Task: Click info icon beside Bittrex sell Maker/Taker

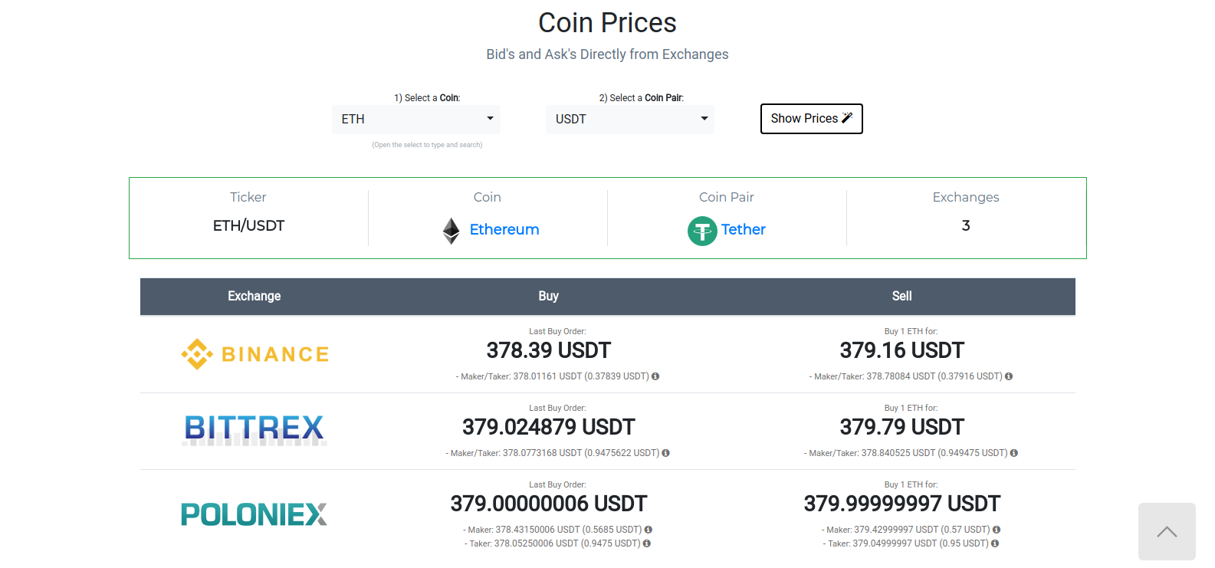Action: (x=1014, y=453)
